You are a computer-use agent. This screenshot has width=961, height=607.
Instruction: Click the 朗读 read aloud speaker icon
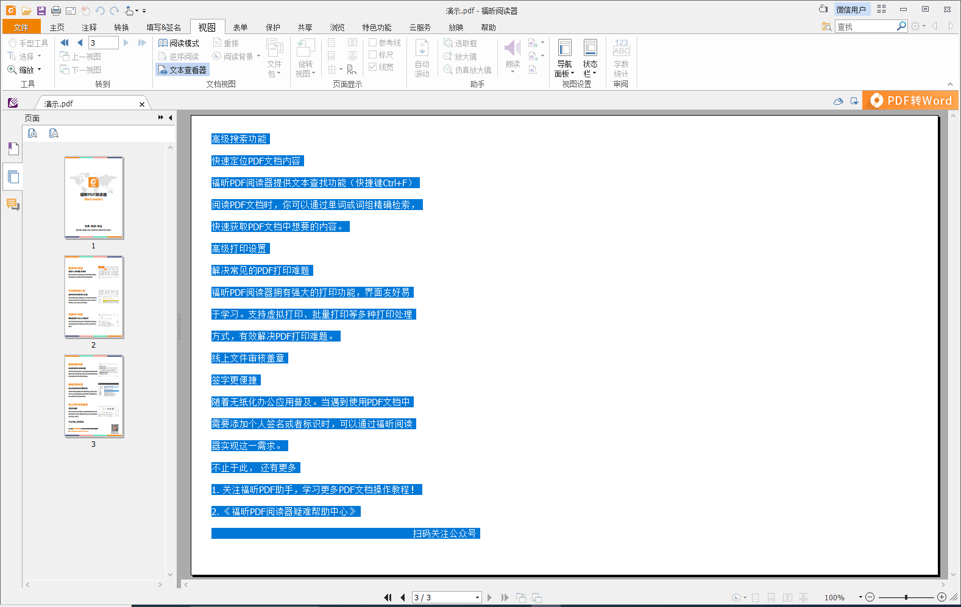512,49
